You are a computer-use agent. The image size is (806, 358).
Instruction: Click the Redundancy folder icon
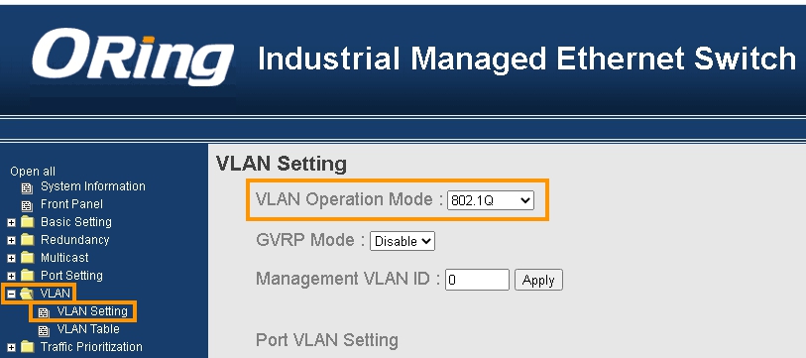tap(27, 240)
